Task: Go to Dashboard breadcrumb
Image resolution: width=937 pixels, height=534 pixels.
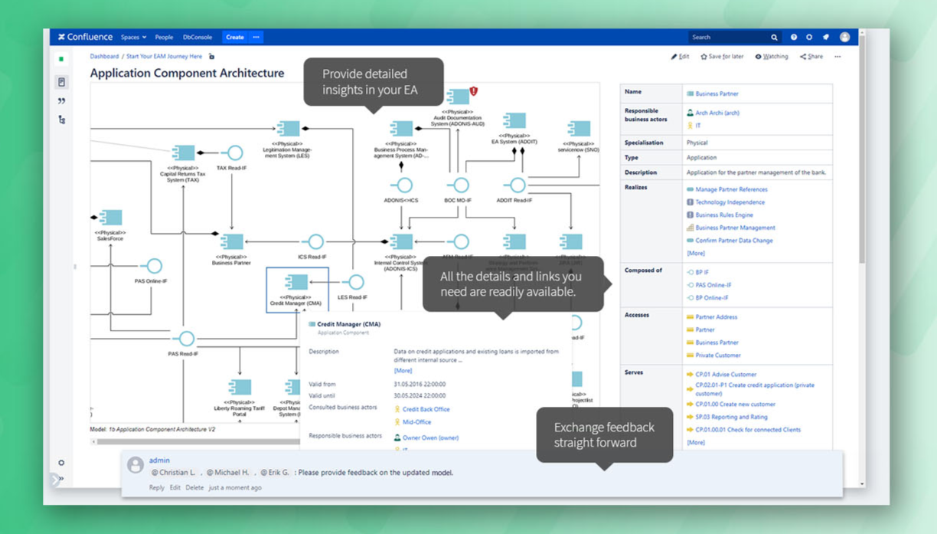Action: 104,57
